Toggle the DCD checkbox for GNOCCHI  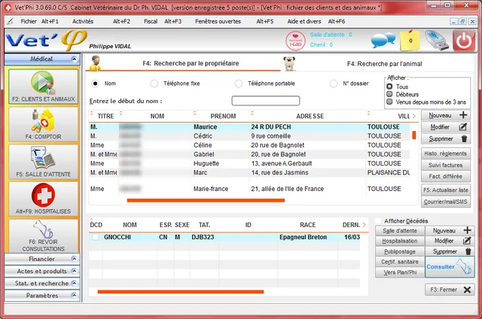click(x=96, y=237)
